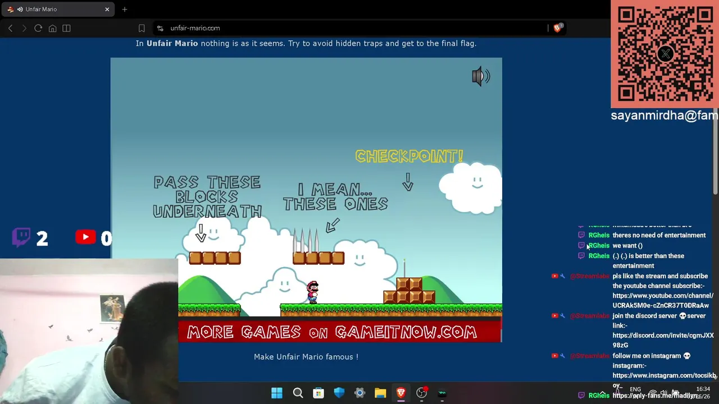Click the brick pyramid under the checkpoint

point(409,291)
